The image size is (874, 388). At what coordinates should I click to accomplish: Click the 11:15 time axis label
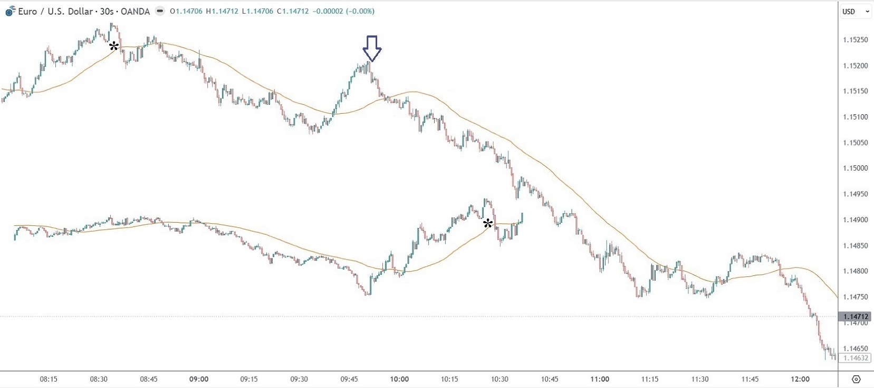(x=650, y=379)
